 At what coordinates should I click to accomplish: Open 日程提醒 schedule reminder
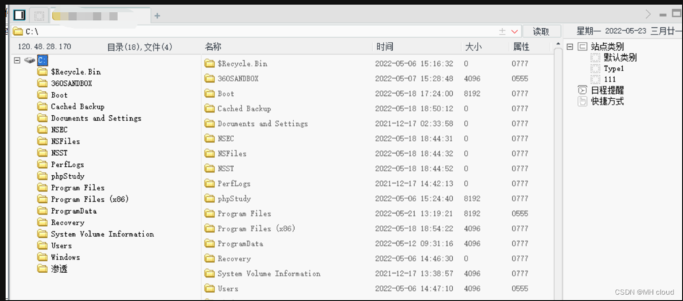click(607, 91)
